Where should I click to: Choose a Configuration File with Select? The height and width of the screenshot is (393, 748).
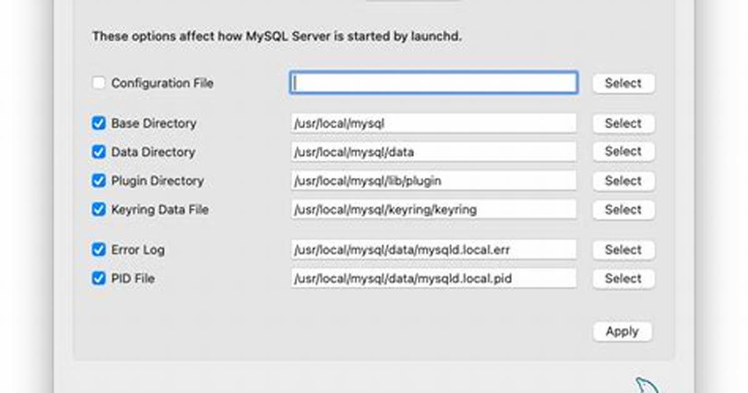click(x=624, y=83)
